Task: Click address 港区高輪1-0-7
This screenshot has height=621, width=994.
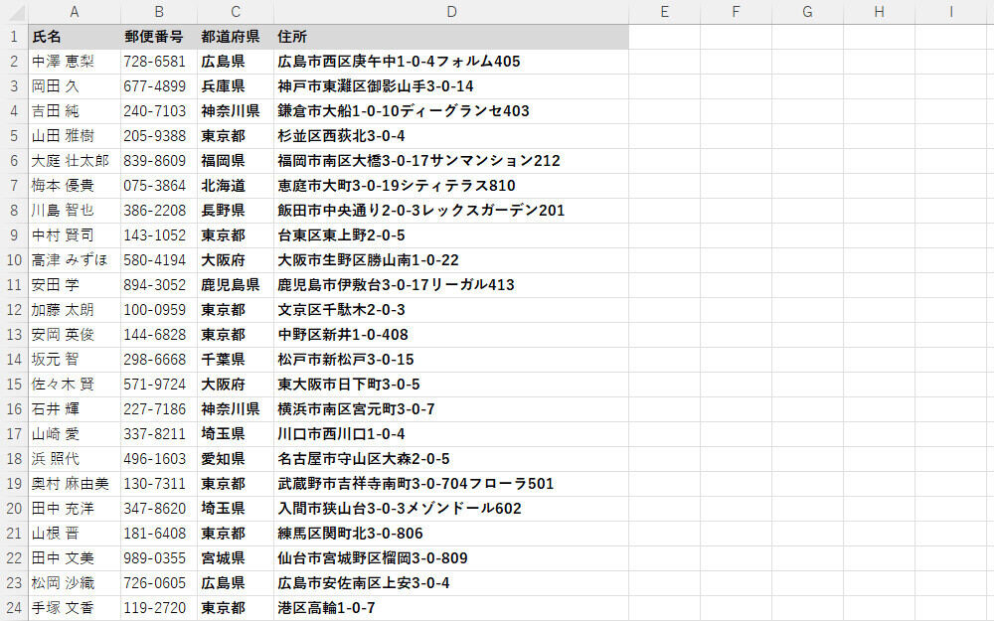Action: (451, 608)
